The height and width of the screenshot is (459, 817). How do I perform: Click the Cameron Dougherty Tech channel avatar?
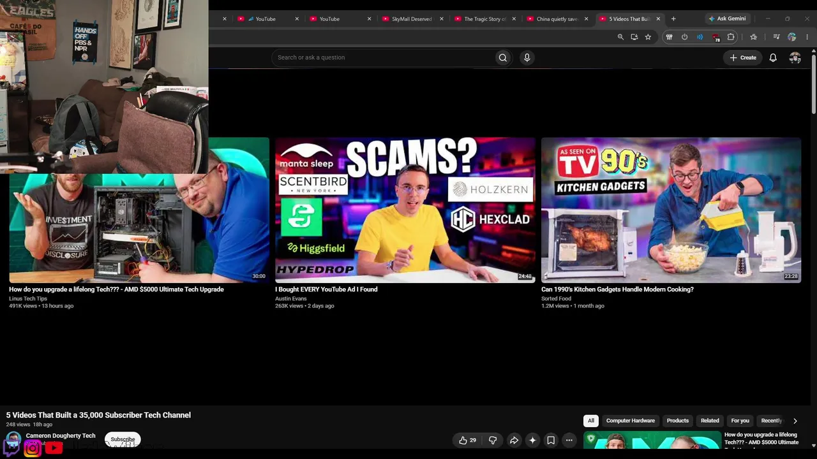point(13,439)
